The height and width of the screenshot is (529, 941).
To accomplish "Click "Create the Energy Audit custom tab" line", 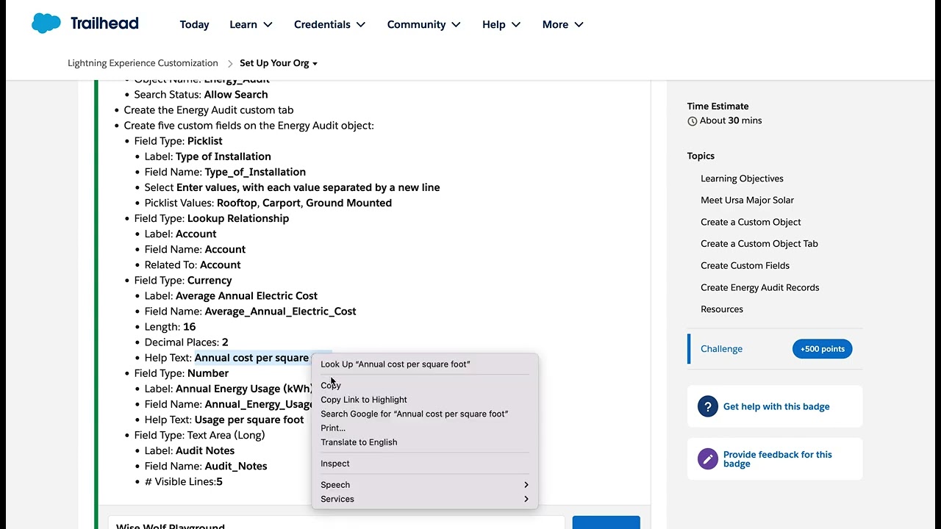I will click(x=209, y=110).
